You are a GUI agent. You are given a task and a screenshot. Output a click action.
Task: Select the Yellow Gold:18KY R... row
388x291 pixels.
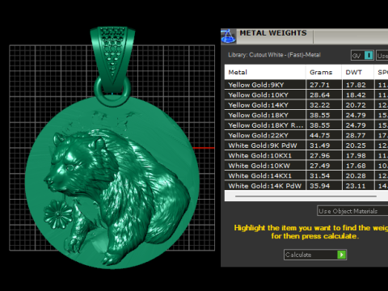tap(306, 125)
